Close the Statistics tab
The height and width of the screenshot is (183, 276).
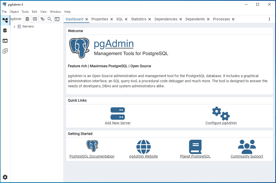pyautogui.click(x=150, y=19)
